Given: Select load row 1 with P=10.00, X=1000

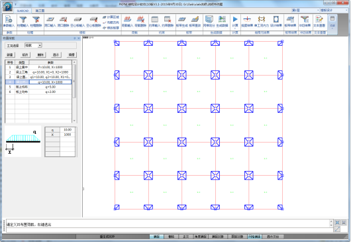Looking at the screenshot, I should click(x=38, y=67).
